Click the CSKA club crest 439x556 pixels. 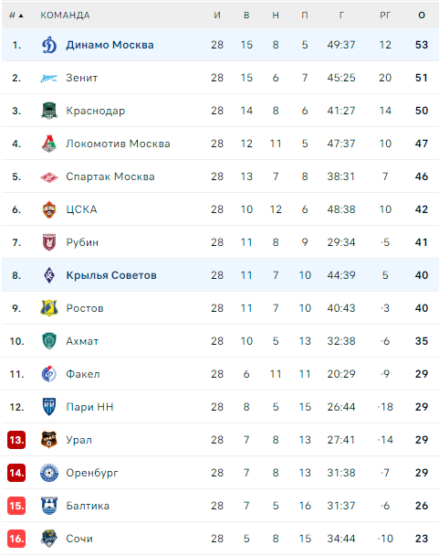click(x=49, y=209)
